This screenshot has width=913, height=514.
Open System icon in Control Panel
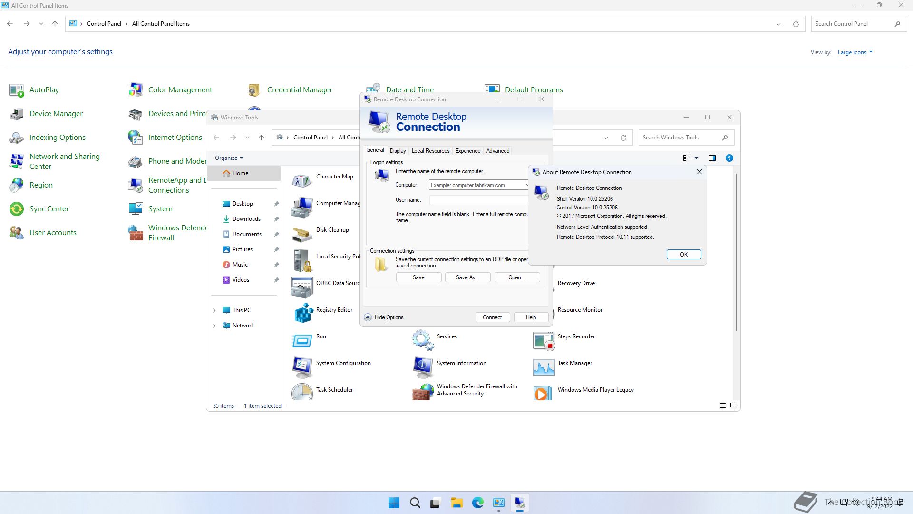tap(136, 209)
